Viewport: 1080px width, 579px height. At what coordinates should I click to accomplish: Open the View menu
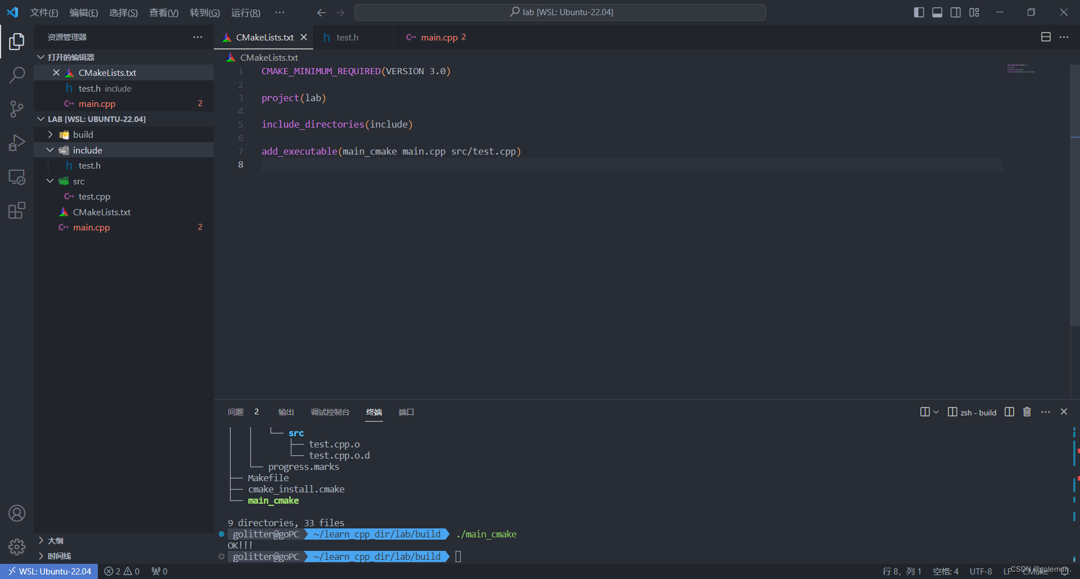click(x=164, y=12)
